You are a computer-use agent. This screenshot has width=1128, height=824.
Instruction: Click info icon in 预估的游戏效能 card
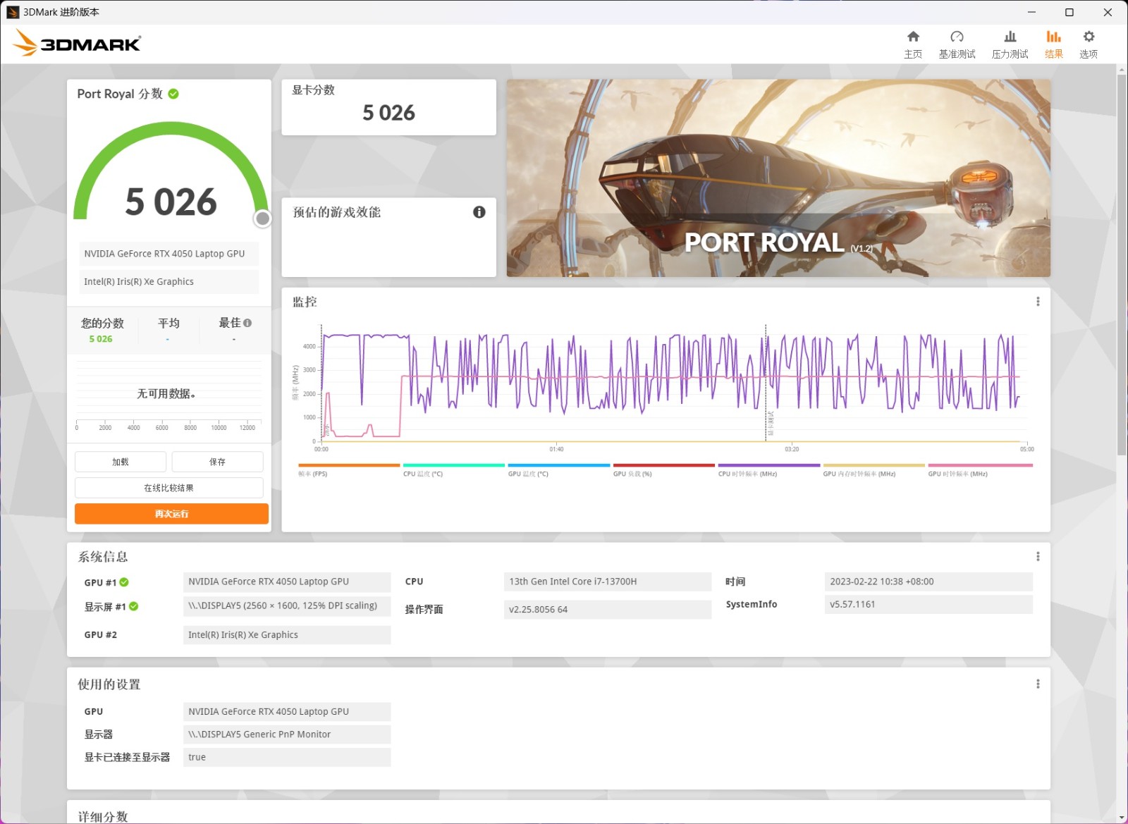pyautogui.click(x=479, y=212)
